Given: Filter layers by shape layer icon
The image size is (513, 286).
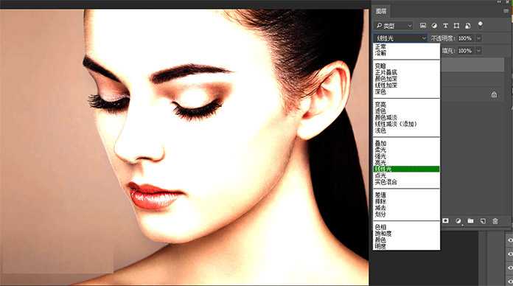Looking at the screenshot, I should tap(456, 26).
